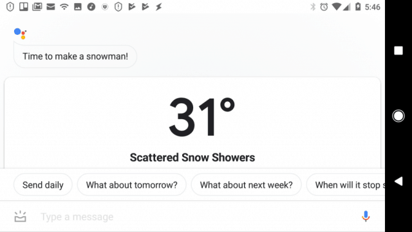Tap the alarm clock status icon
The width and height of the screenshot is (412, 232).
coord(324,7)
